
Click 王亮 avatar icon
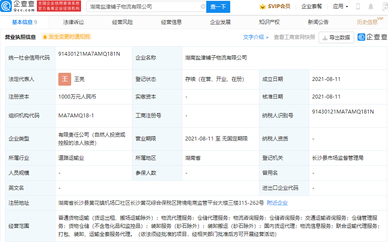[65, 79]
